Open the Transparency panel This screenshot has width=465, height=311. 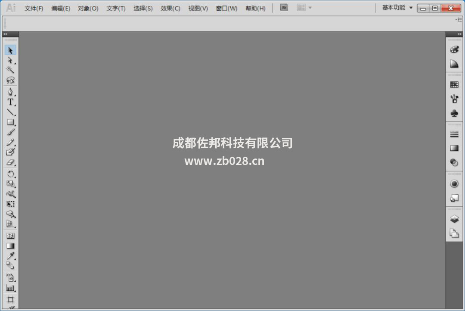point(454,162)
